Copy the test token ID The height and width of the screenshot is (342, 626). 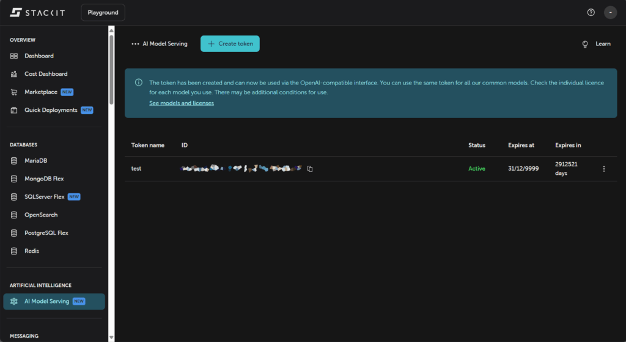pyautogui.click(x=310, y=169)
